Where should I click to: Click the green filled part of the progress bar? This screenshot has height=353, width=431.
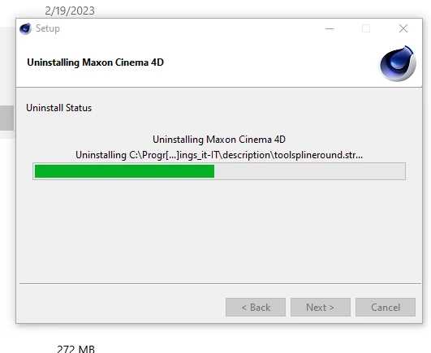[124, 171]
